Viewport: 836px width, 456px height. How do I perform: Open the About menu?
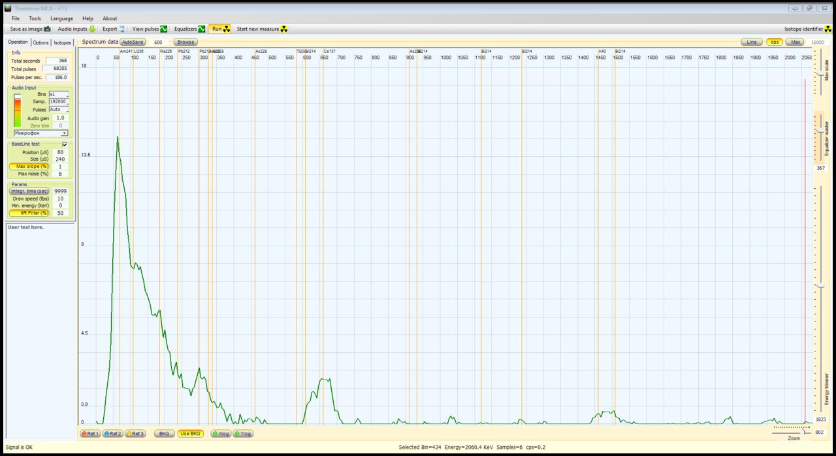(x=110, y=18)
